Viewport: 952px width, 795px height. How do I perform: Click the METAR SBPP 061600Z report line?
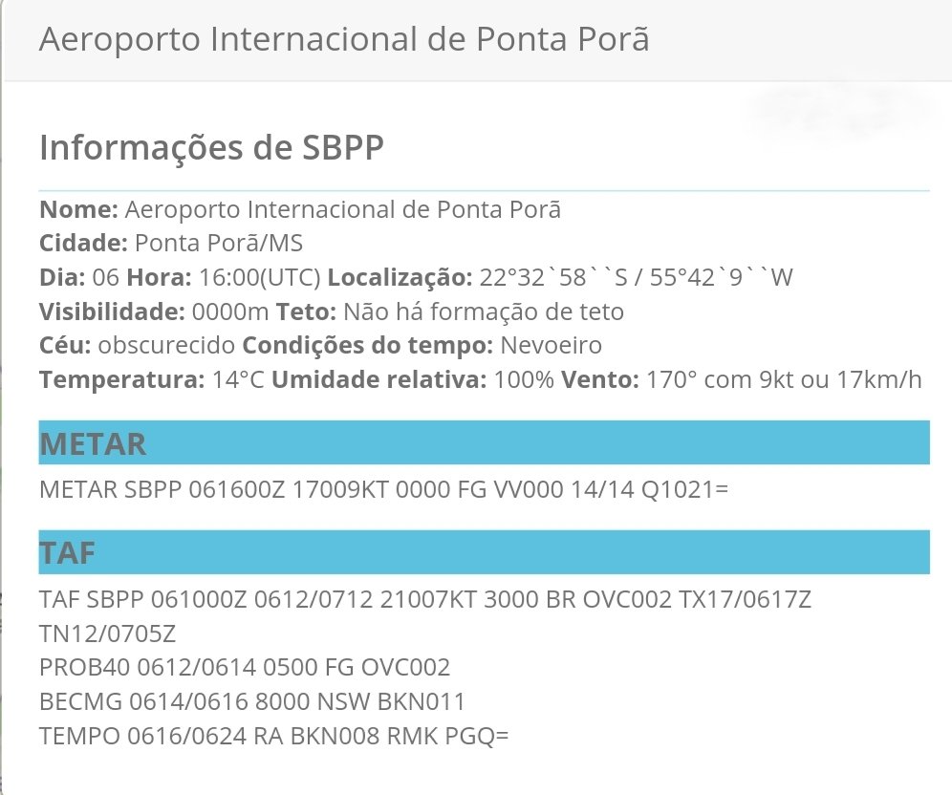(383, 489)
